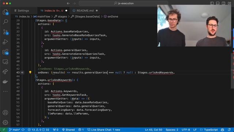Open index.ts breadcrumb dropdown
Viewport: 234px width, 132px height.
pyautogui.click(x=23, y=16)
